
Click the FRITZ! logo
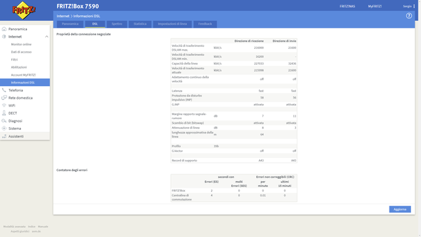point(24,11)
